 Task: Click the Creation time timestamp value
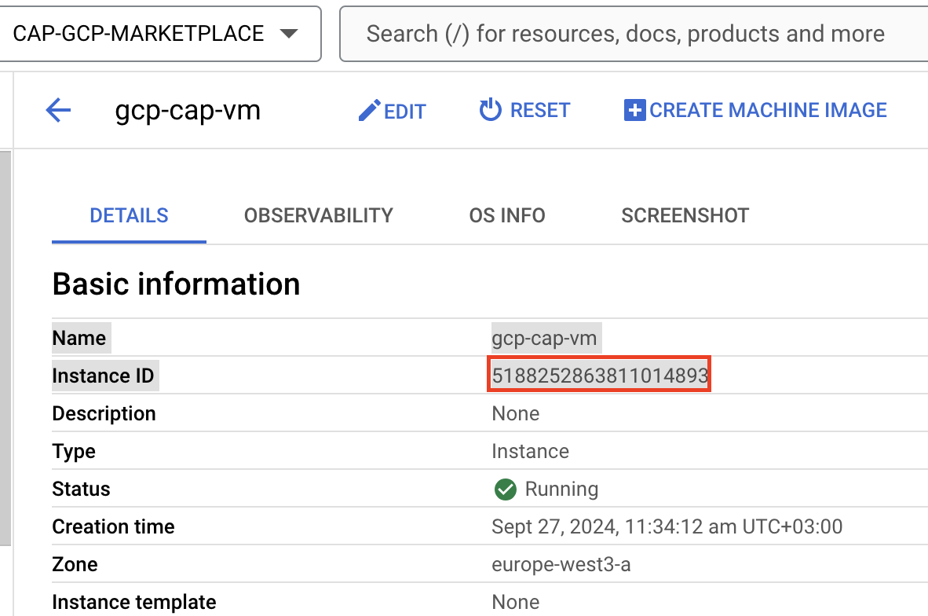[667, 526]
